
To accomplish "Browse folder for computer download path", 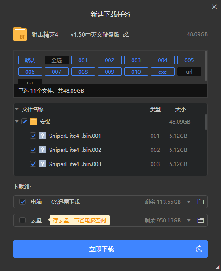I will click(201, 202).
